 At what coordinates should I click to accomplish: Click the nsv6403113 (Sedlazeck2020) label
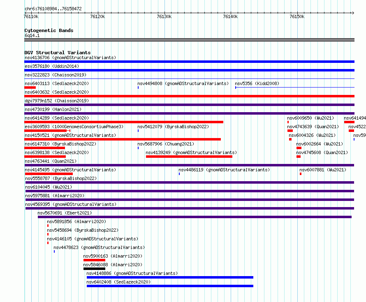click(57, 83)
